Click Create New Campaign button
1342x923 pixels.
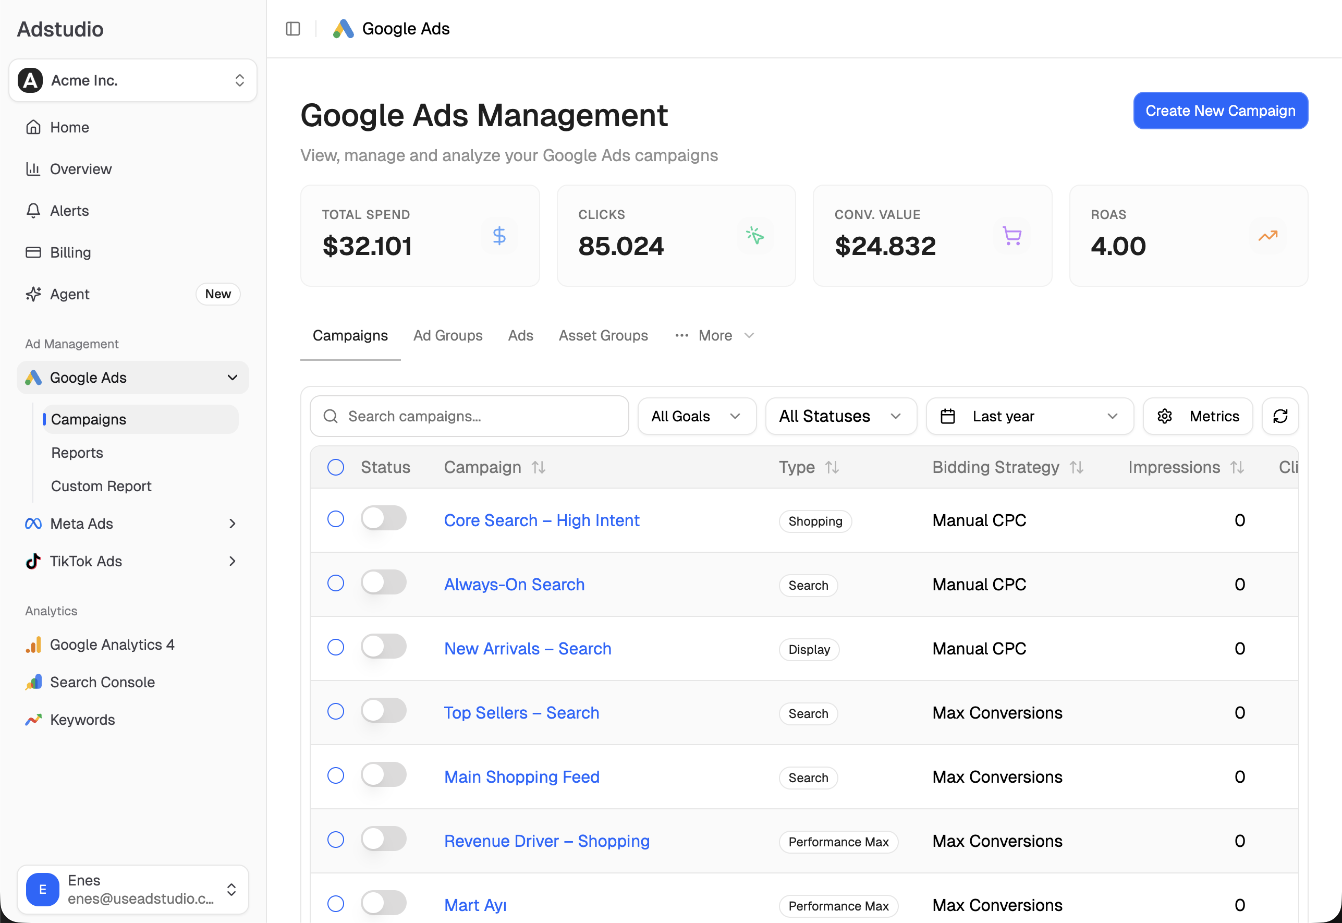point(1220,111)
